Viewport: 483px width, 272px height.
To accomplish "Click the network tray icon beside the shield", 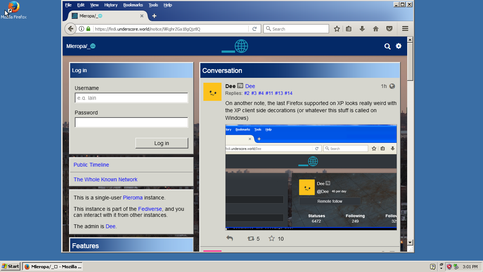I will [456, 266].
